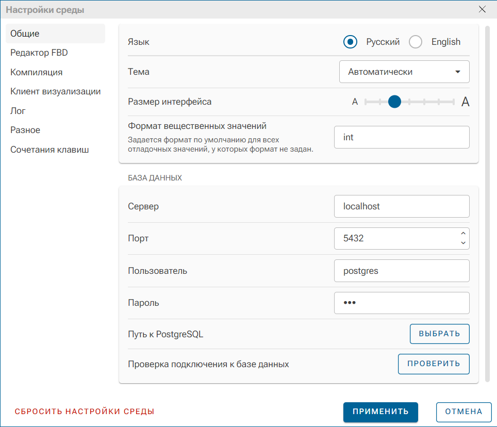Screen dimensions: 497x427
Task: Click the БАЗА ДАННЫХ section heading
Action: [155, 178]
